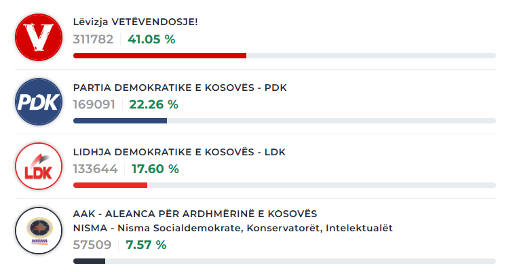Click the 311782 vote count
513x272 pixels.
tap(94, 39)
